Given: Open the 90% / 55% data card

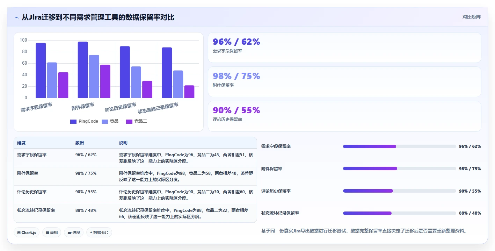Looking at the screenshot, I should pos(344,116).
